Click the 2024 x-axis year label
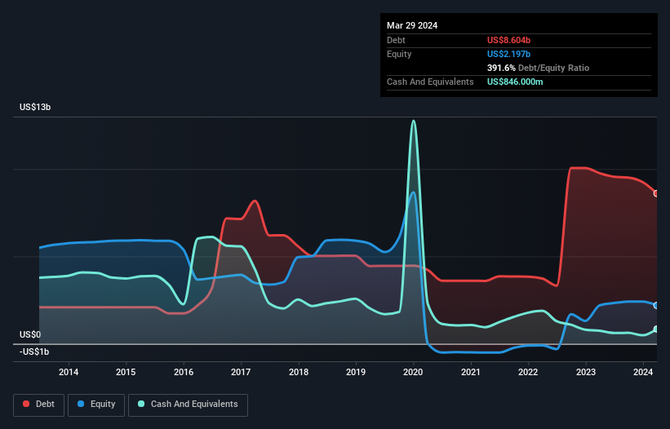 click(x=642, y=372)
